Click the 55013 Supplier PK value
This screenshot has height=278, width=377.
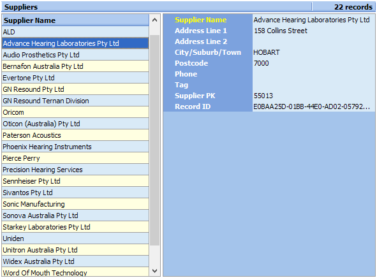coord(313,96)
